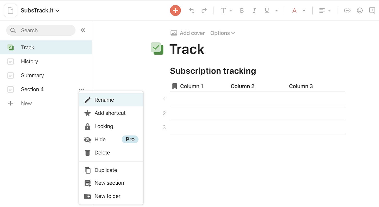Choose Hide in the context menu

[111, 139]
